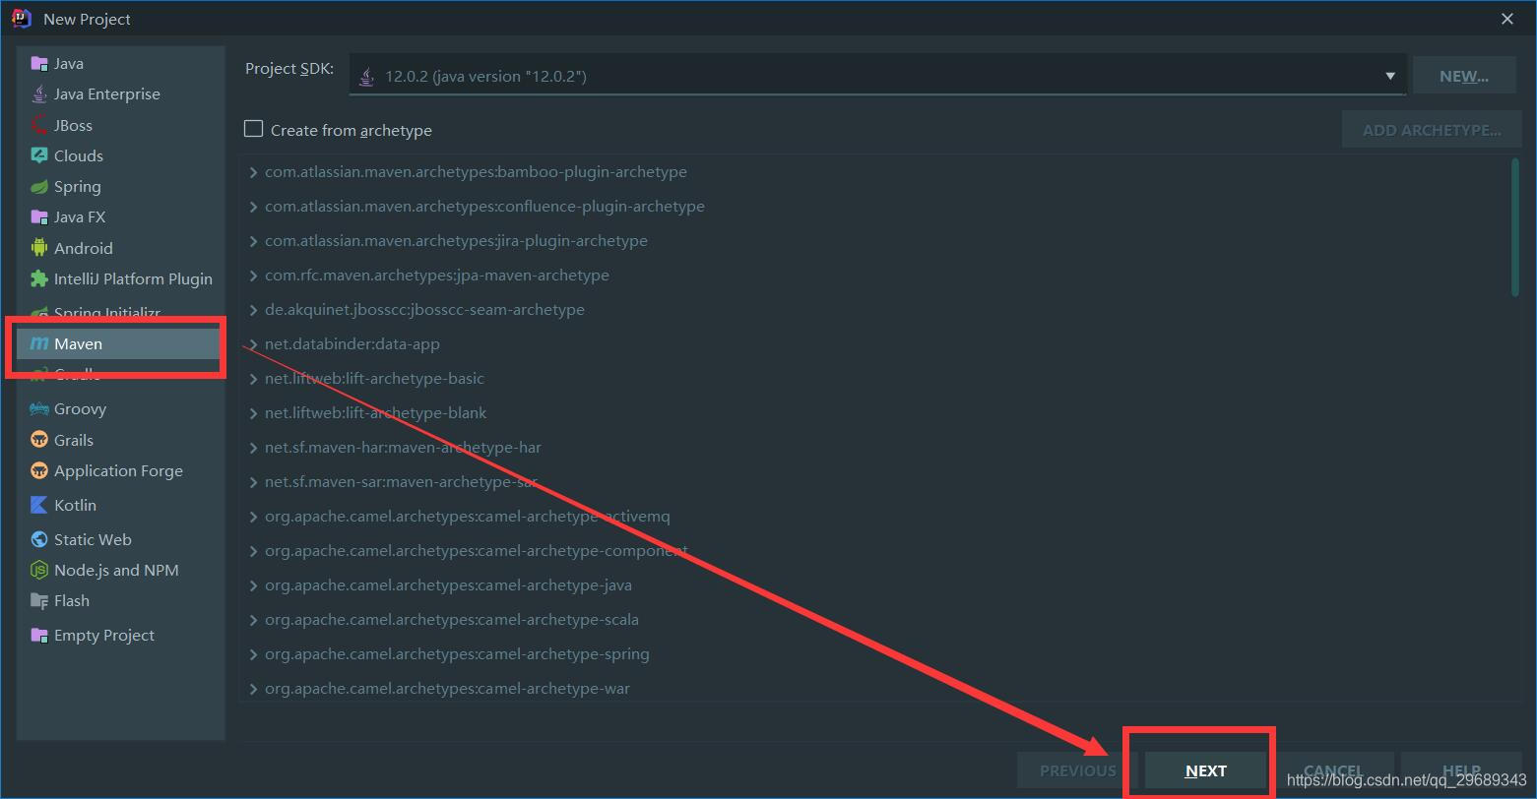This screenshot has height=799, width=1537.
Task: Select Kotlin project type label
Action: pos(75,505)
